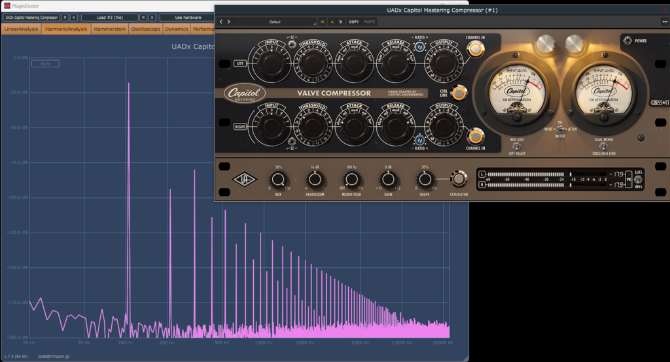This screenshot has height=362, width=670.
Task: Flip the Mid-Side / Left-Right switch
Action: pos(517,146)
